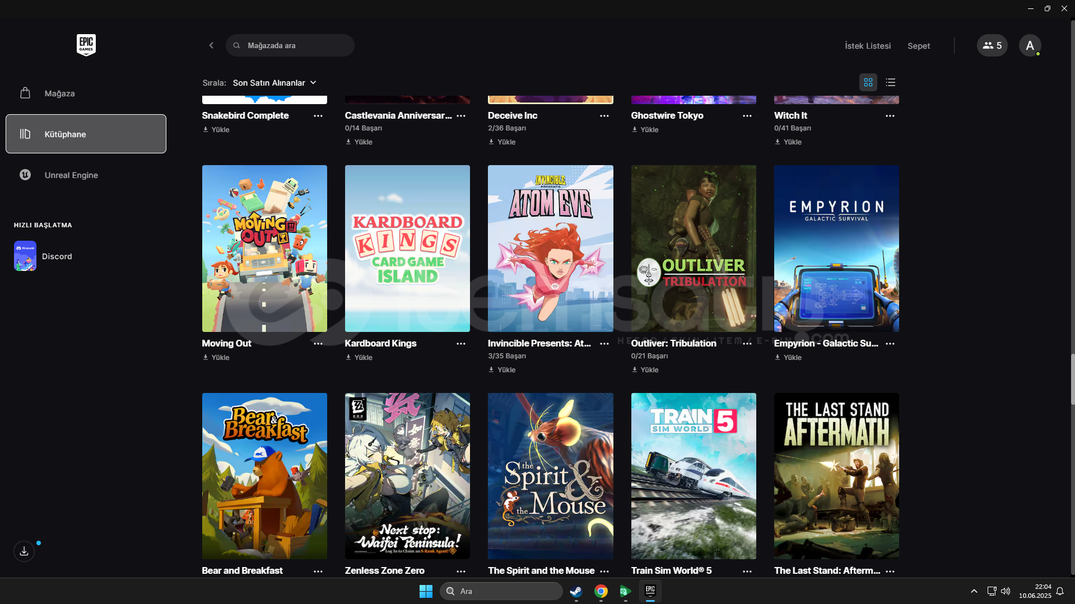Open options menu for The Spirit and the Mouse
Screen dimensions: 1075x604
604,572
